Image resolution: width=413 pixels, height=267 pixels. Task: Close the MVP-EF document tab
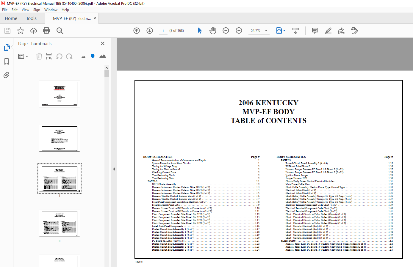pos(95,18)
